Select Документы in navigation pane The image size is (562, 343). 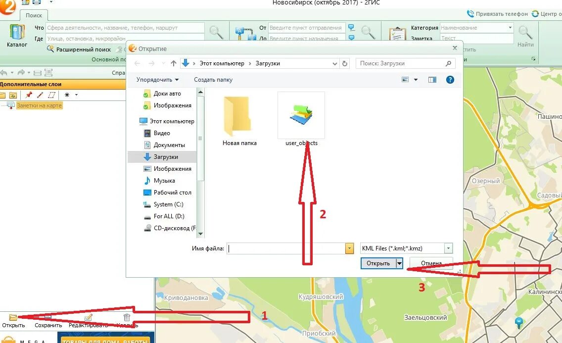165,145
